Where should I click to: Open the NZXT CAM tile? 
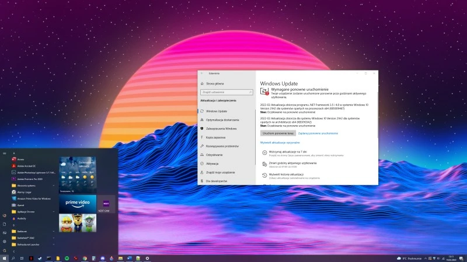click(x=106, y=204)
